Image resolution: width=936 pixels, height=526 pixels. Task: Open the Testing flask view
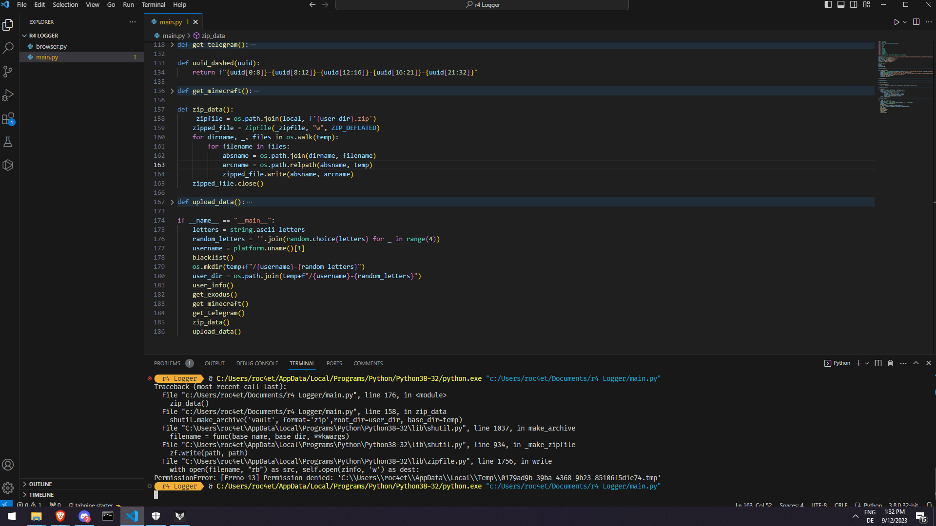[x=8, y=142]
